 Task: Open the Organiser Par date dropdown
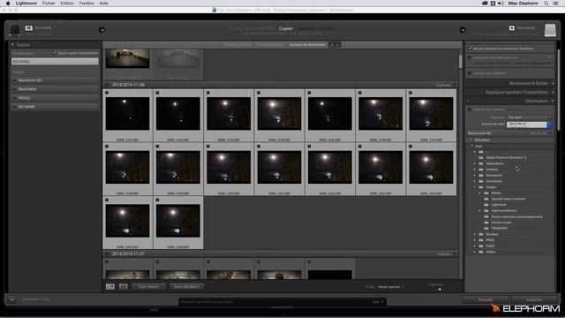point(529,117)
